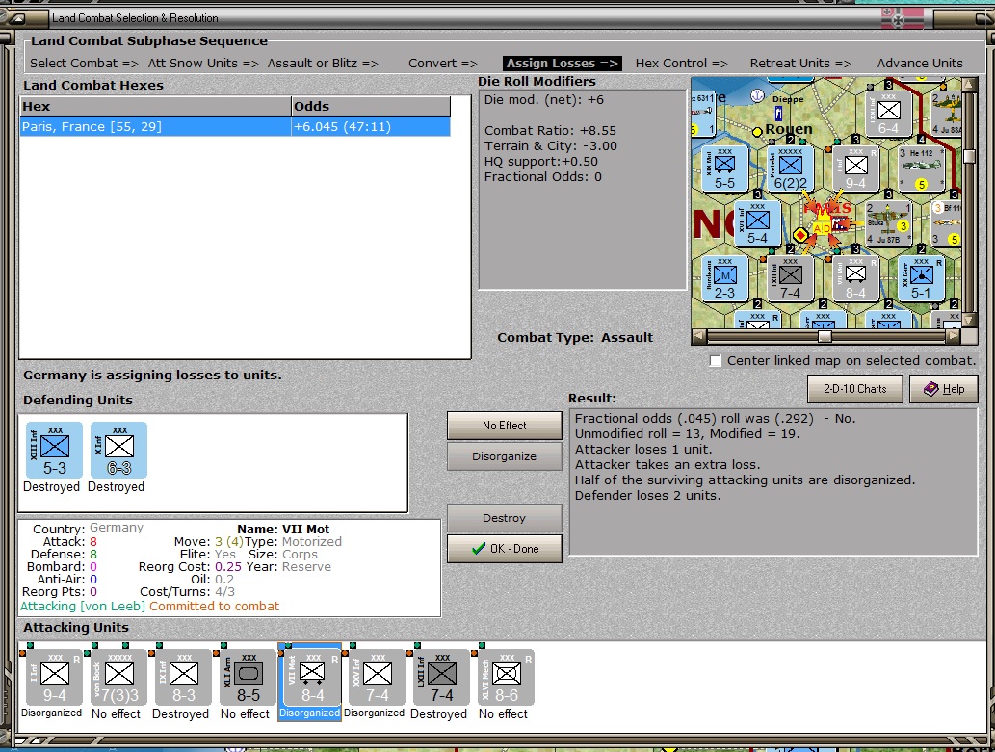Click the 8-4 motorized counter on map
Viewport: 995px width, 752px height.
click(x=855, y=278)
